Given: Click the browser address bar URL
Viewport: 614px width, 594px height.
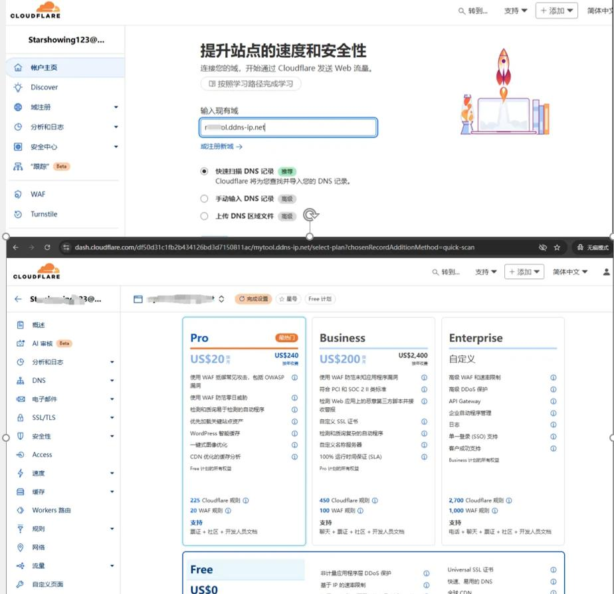Looking at the screenshot, I should (274, 247).
